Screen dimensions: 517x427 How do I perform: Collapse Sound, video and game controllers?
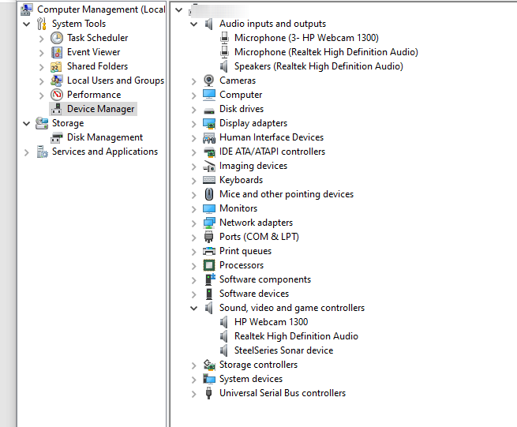click(194, 308)
